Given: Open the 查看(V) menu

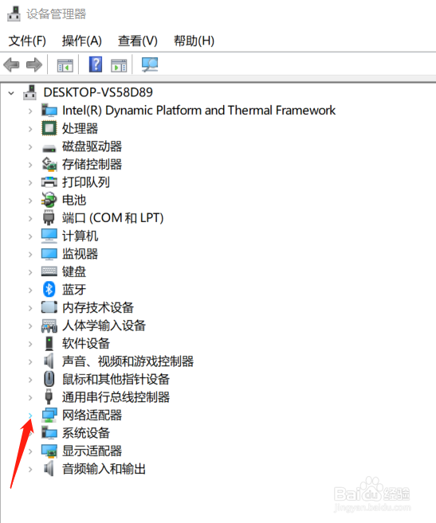Looking at the screenshot, I should pyautogui.click(x=138, y=41).
